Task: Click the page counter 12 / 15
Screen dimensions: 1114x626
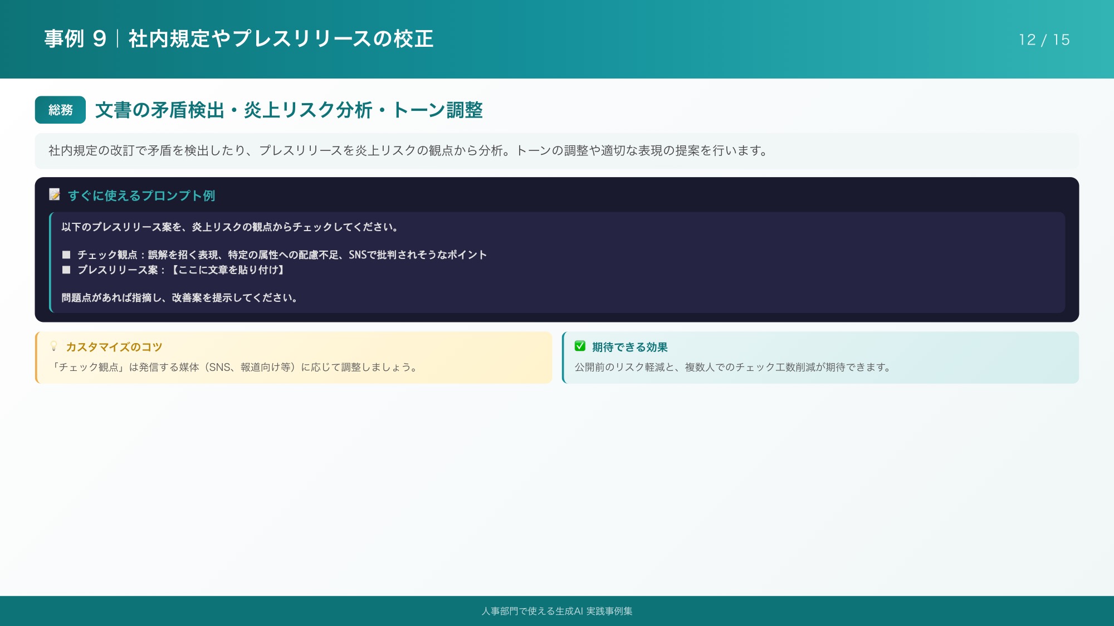Action: click(x=1044, y=40)
